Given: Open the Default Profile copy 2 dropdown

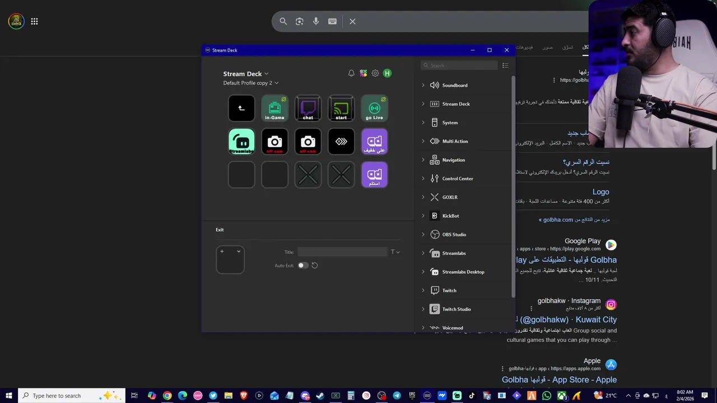Looking at the screenshot, I should coord(251,83).
